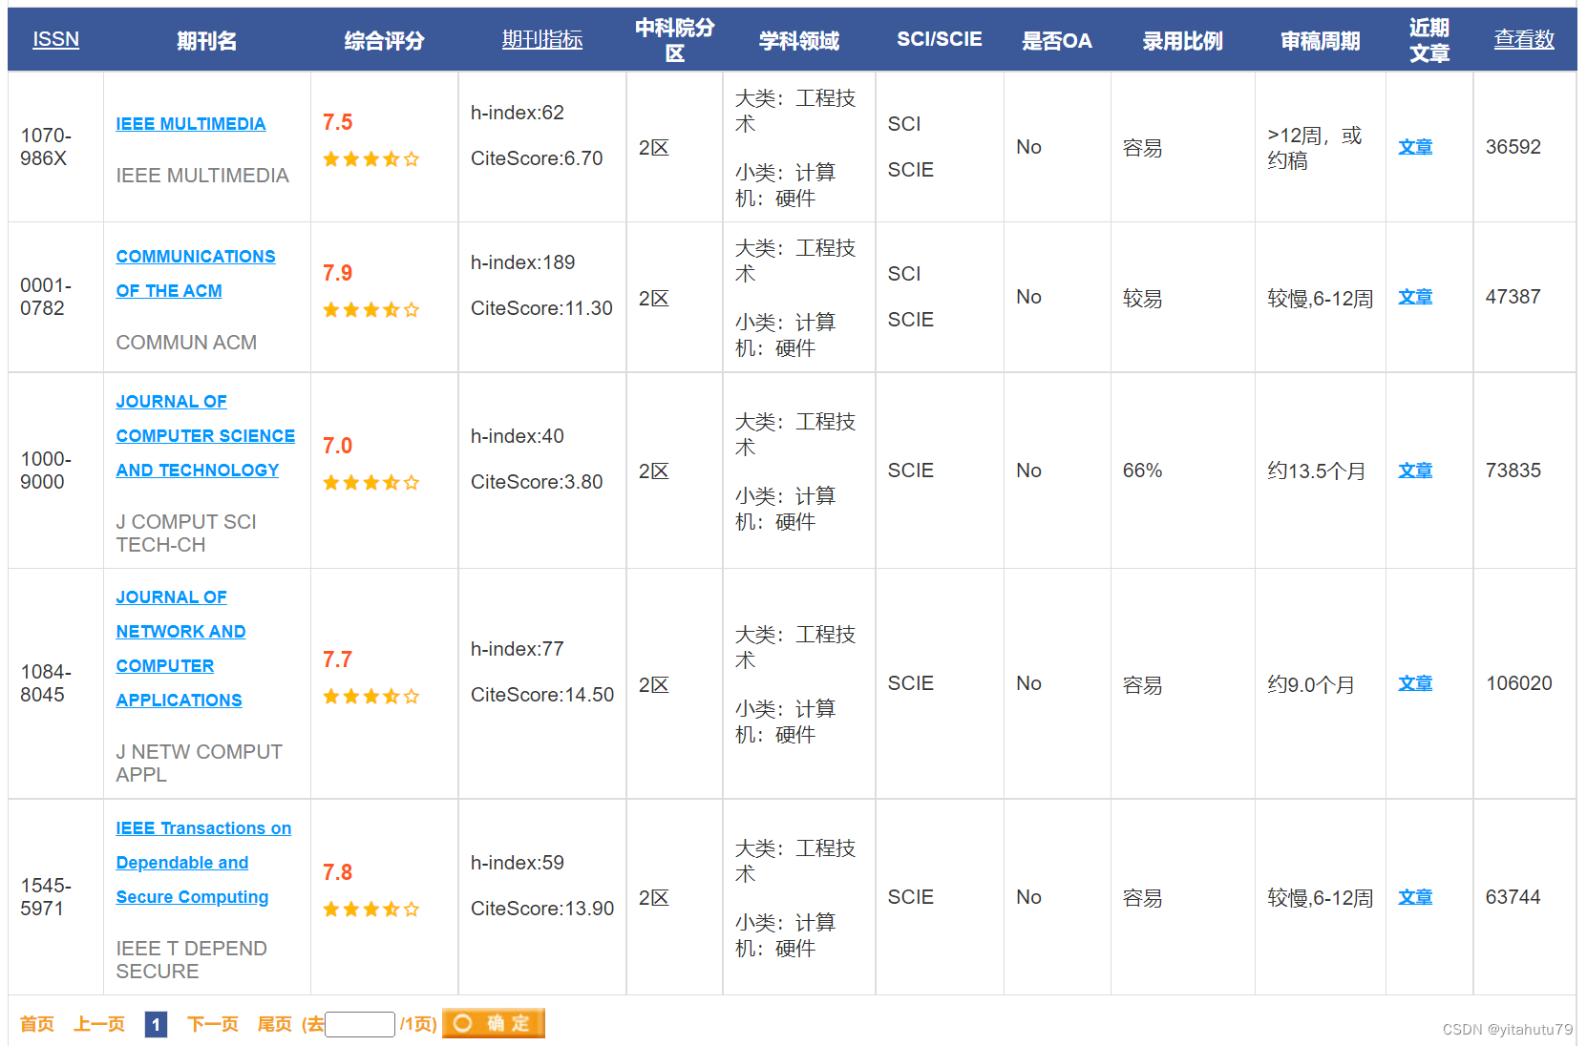Select ISSN cell 1070-986X

(46, 147)
